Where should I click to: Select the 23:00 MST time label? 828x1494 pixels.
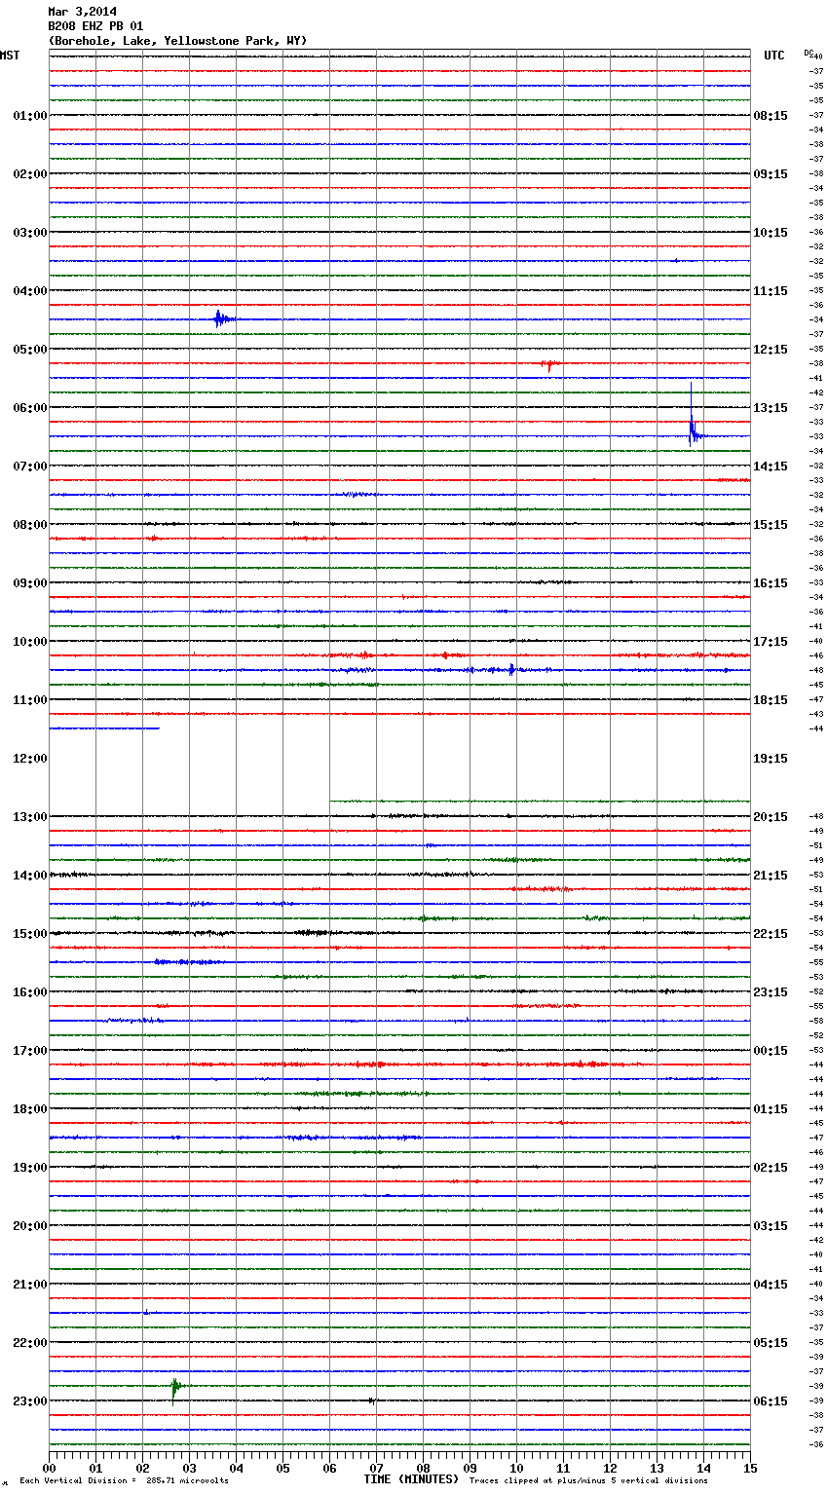(x=30, y=1401)
